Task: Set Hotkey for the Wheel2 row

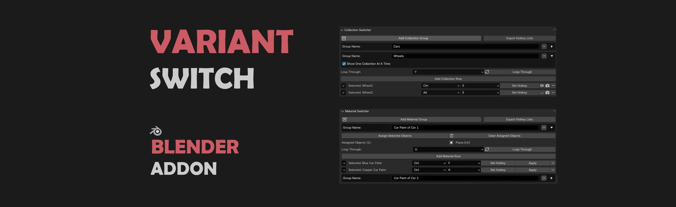Action: 519,93
